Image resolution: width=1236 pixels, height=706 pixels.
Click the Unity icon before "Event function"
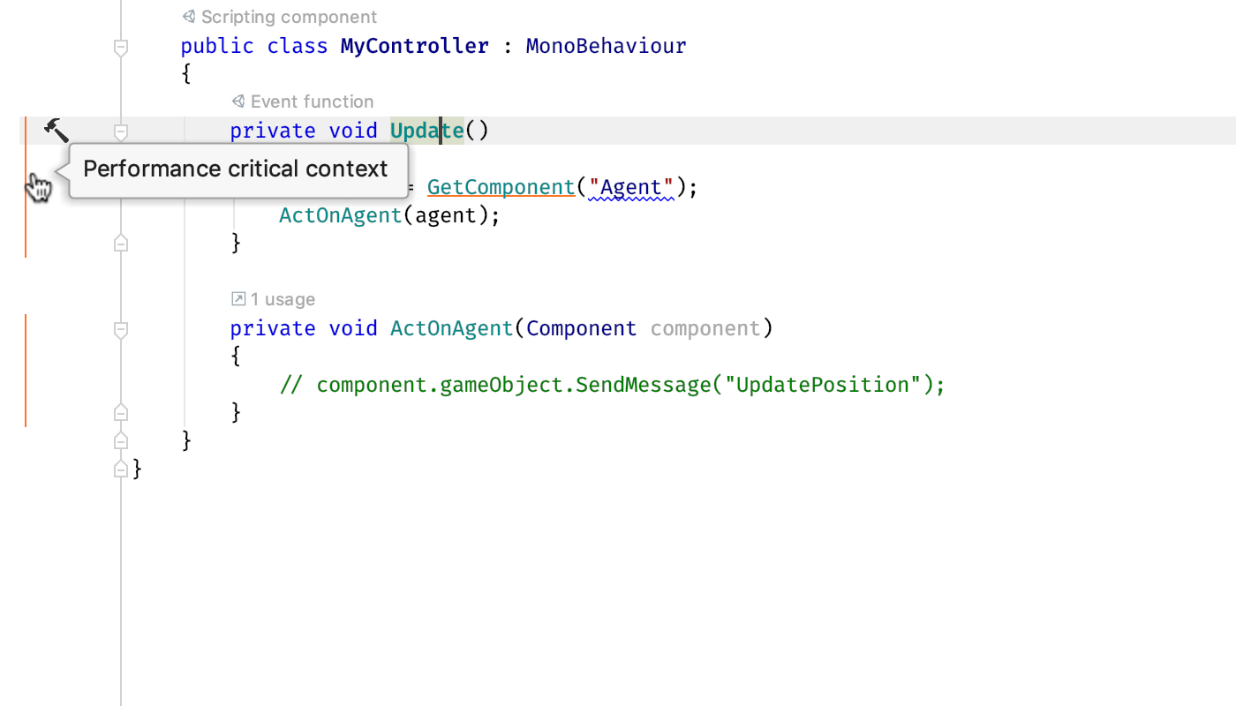[238, 101]
